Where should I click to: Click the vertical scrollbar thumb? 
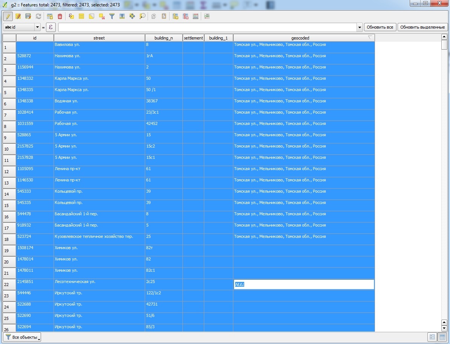(444, 44)
